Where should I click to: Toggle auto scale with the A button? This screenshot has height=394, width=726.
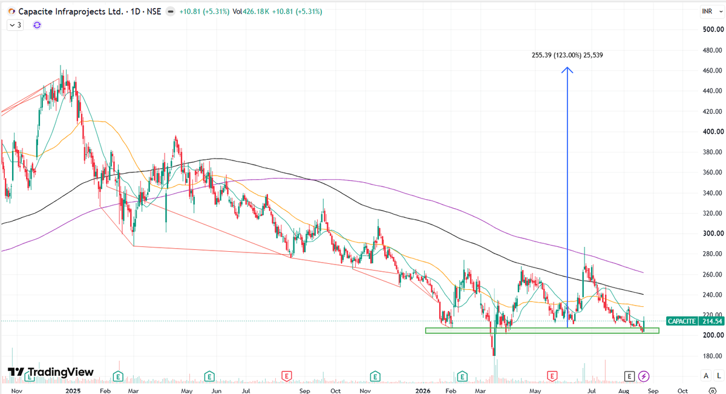pyautogui.click(x=706, y=376)
